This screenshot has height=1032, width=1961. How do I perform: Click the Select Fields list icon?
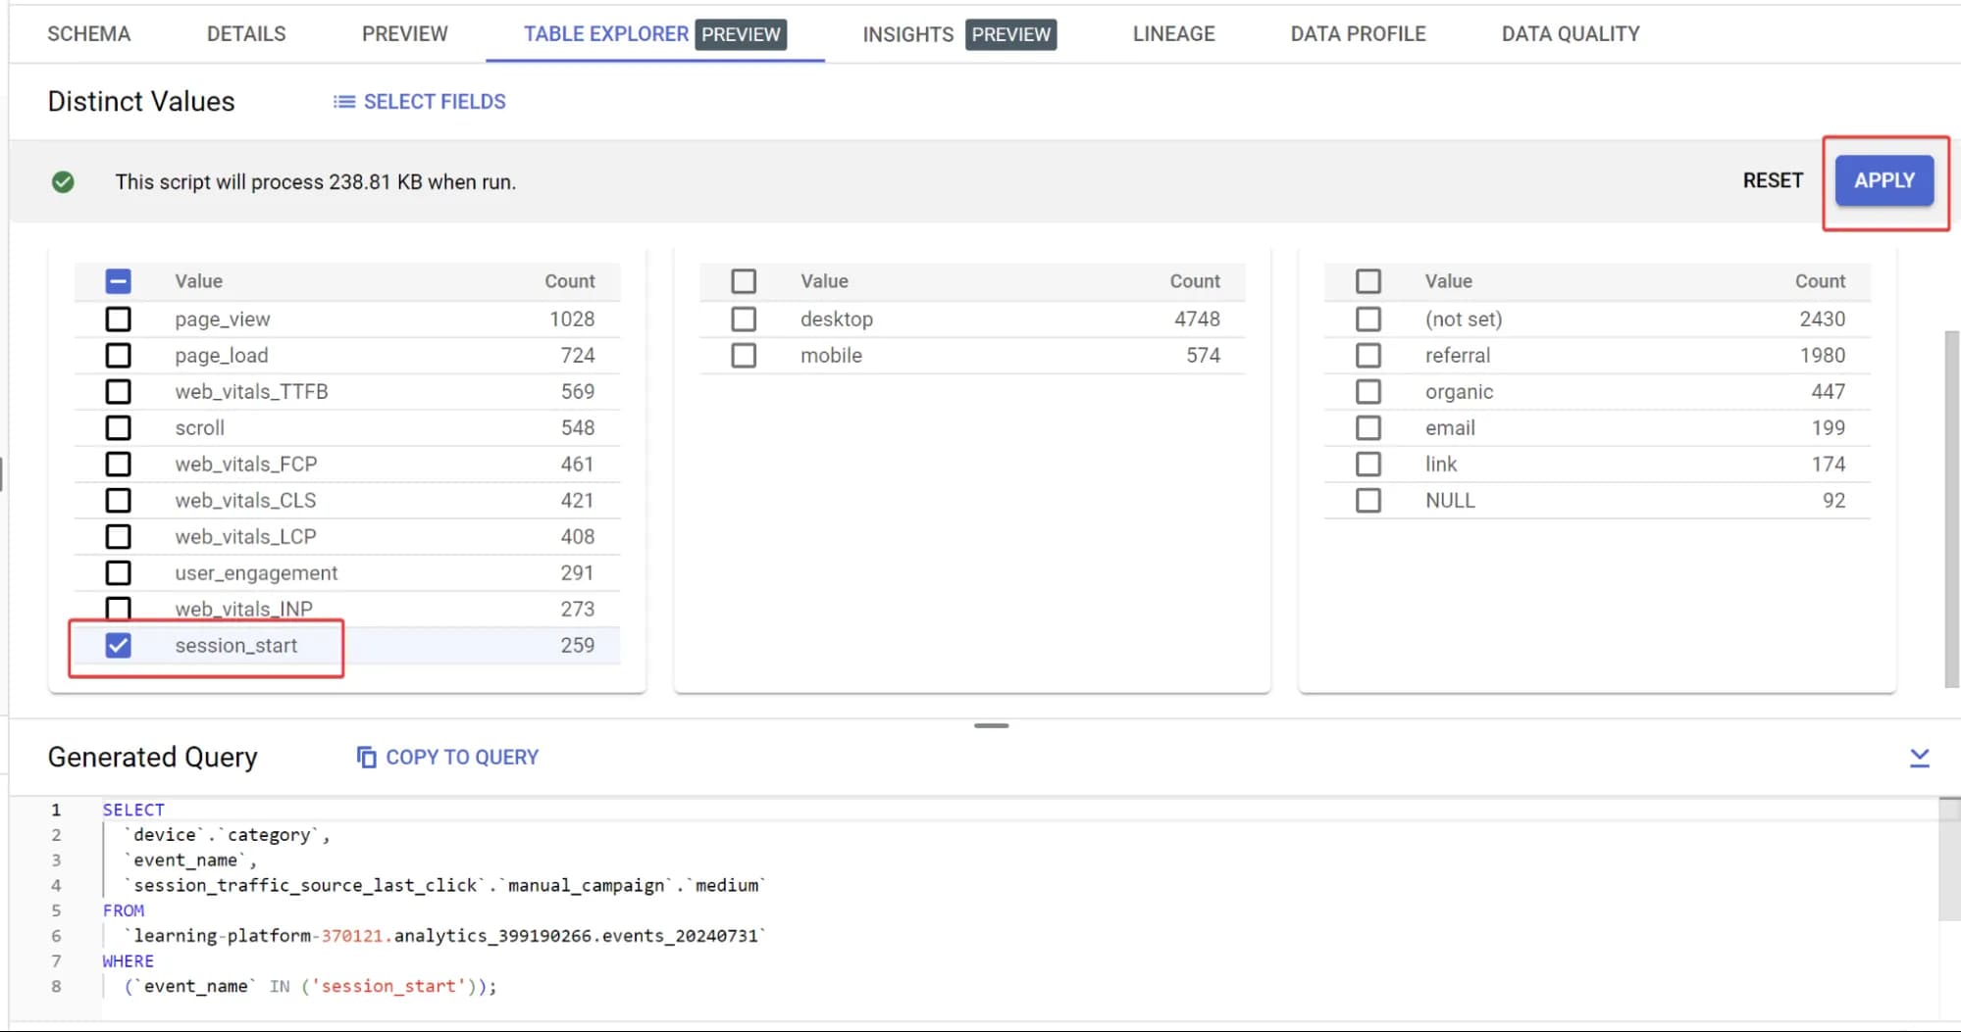pos(343,102)
